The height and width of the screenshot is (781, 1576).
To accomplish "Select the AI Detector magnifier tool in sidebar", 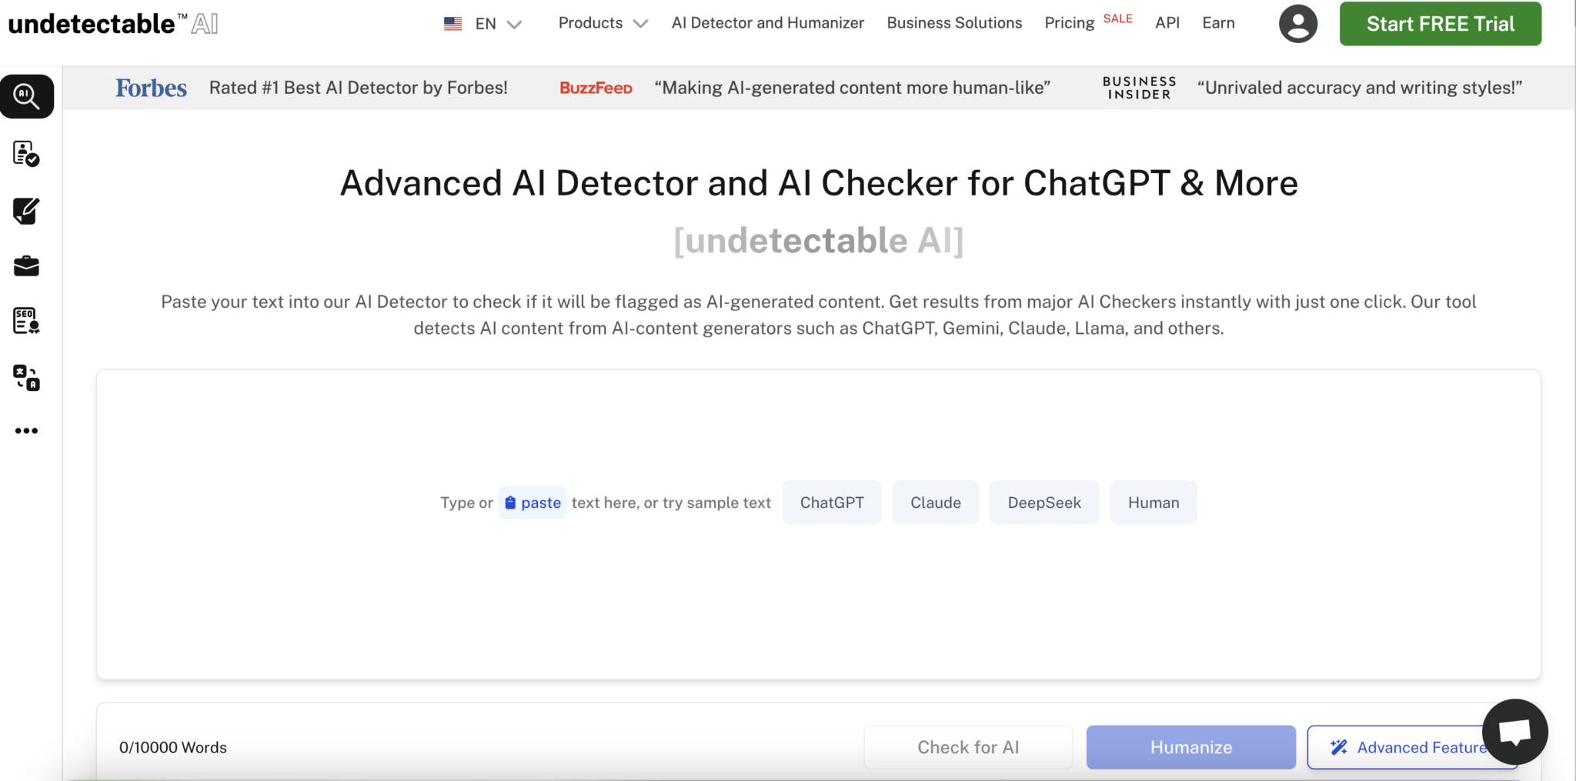I will 27,96.
